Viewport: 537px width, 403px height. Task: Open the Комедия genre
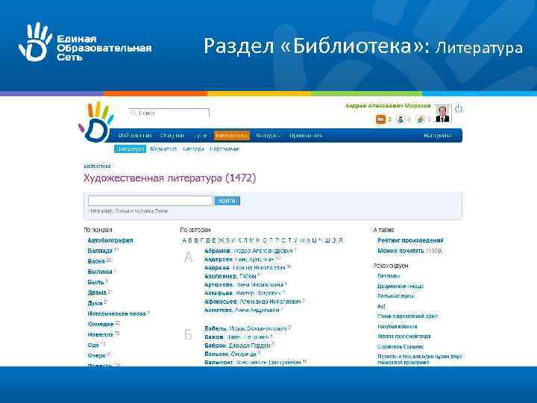coord(101,324)
